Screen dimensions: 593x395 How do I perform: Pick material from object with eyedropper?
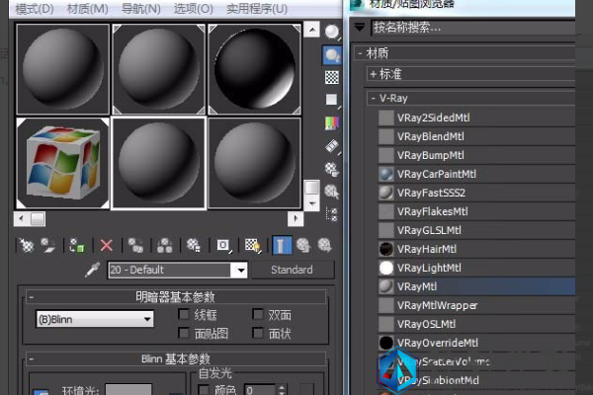tap(94, 270)
